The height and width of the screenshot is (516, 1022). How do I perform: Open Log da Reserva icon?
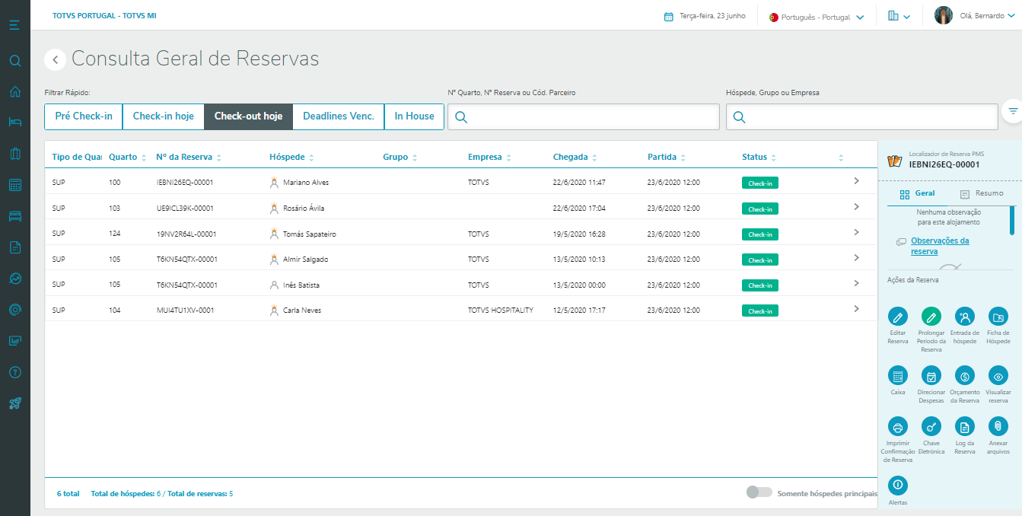pyautogui.click(x=965, y=427)
